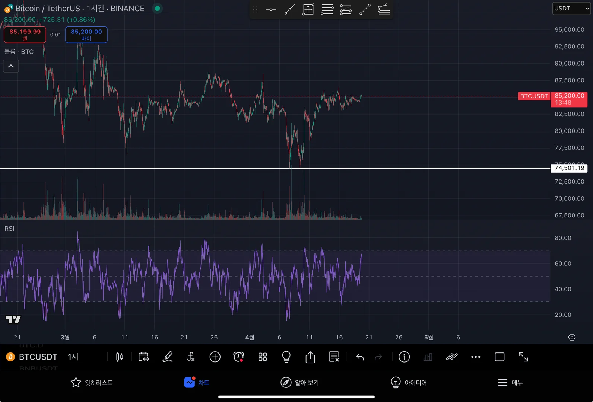Open chart settings gear on time axis
This screenshot has width=593, height=402.
click(x=572, y=337)
